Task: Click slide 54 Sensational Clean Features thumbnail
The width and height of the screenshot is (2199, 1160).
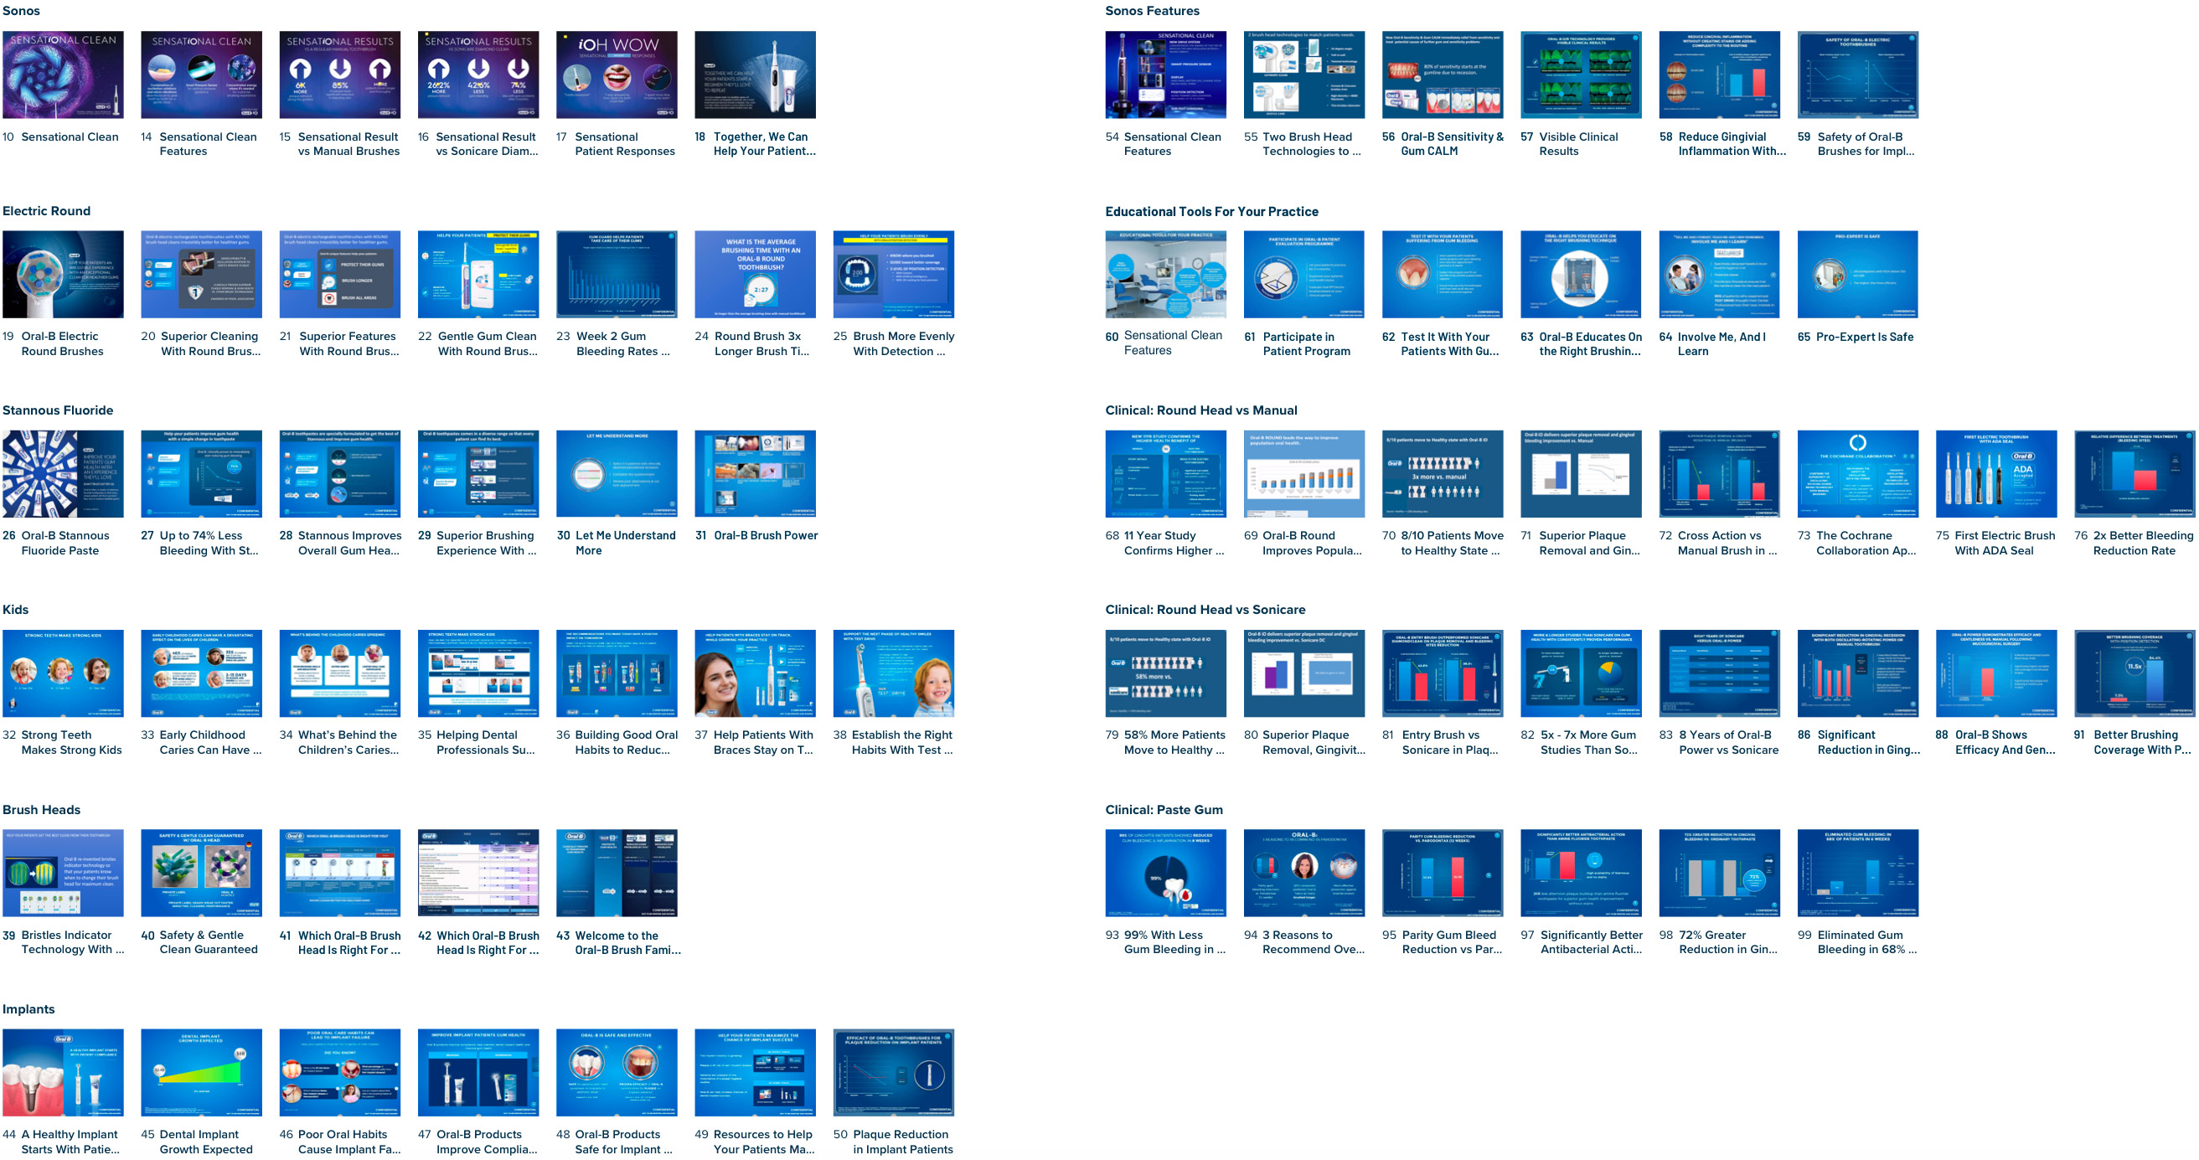Action: (1165, 75)
